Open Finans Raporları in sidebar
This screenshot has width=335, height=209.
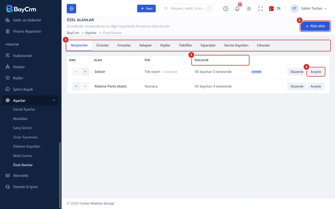(31, 31)
